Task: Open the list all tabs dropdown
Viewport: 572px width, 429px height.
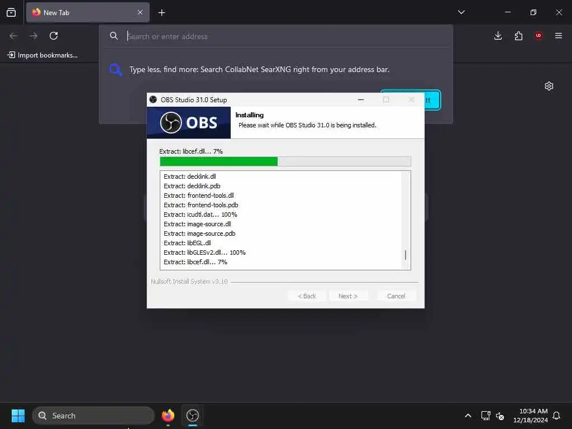Action: pyautogui.click(x=461, y=12)
